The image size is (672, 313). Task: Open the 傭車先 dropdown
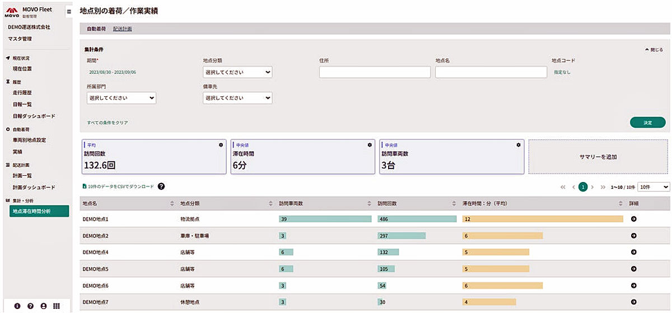click(x=237, y=98)
